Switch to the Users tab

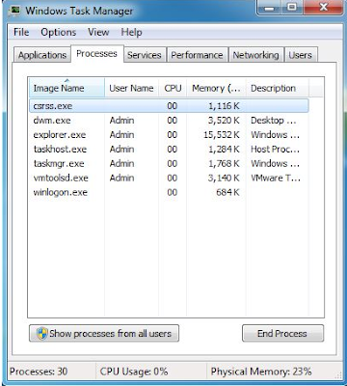coord(300,55)
